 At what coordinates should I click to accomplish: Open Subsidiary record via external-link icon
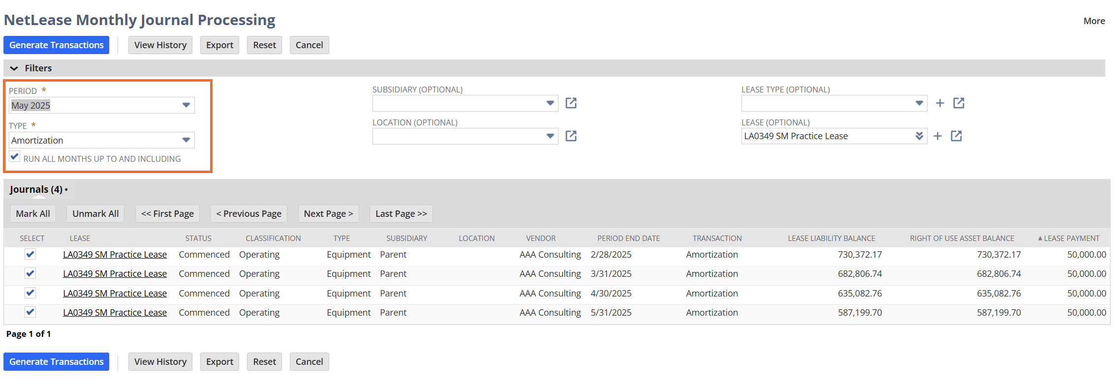point(571,103)
